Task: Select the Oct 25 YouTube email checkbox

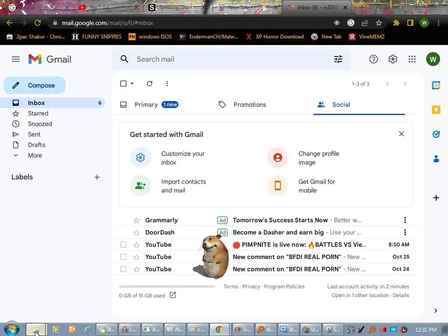Action: (123, 257)
